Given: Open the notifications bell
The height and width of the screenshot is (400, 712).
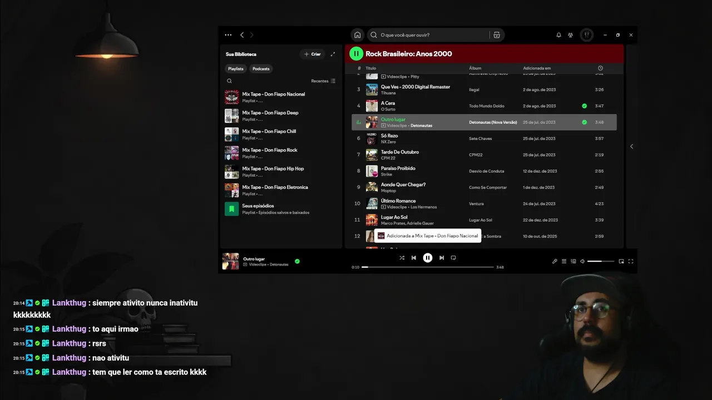Looking at the screenshot, I should 558,35.
